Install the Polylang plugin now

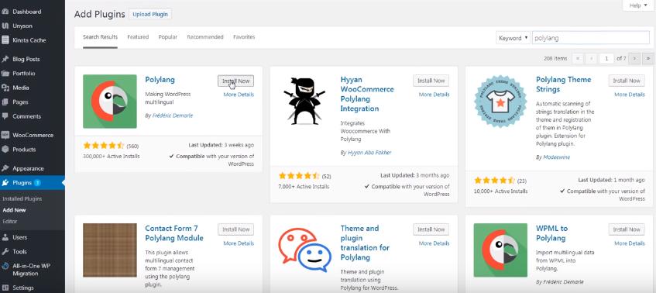(x=235, y=81)
